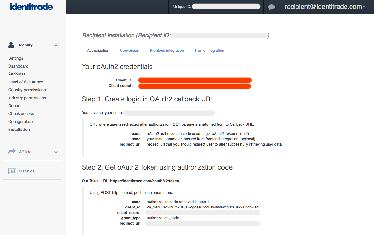This screenshot has height=235, width=374.
Task: Click the redirect_uri parameter name in Step 1
Action: (x=130, y=144)
